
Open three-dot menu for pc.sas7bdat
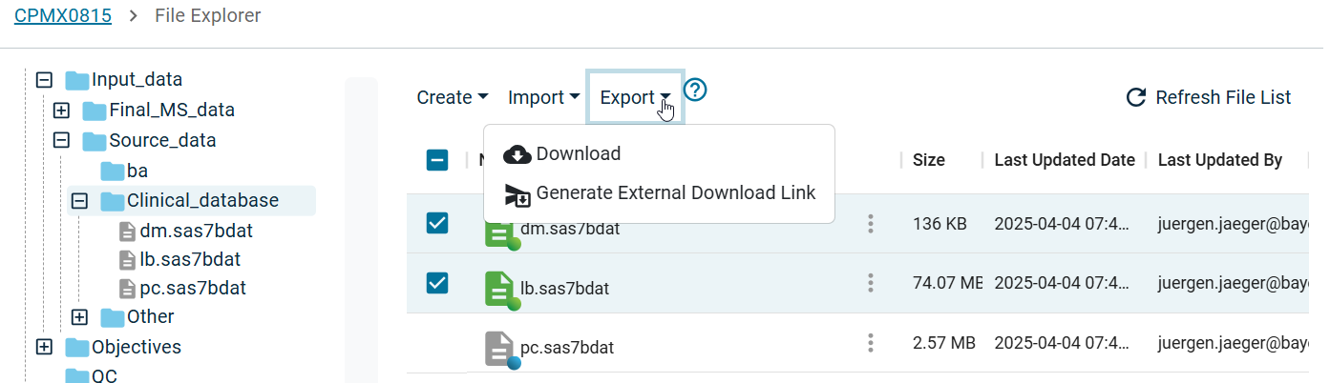(x=870, y=343)
